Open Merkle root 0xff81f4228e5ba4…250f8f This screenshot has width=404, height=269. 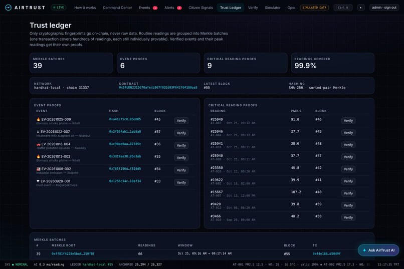tap(73, 253)
